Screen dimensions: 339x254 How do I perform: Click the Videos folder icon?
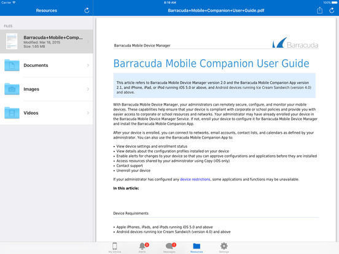[x=12, y=113]
